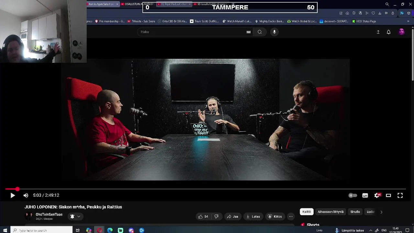Click the browser heart bookmarks icon
Viewport: 414px width, 233px height.
click(373, 13)
